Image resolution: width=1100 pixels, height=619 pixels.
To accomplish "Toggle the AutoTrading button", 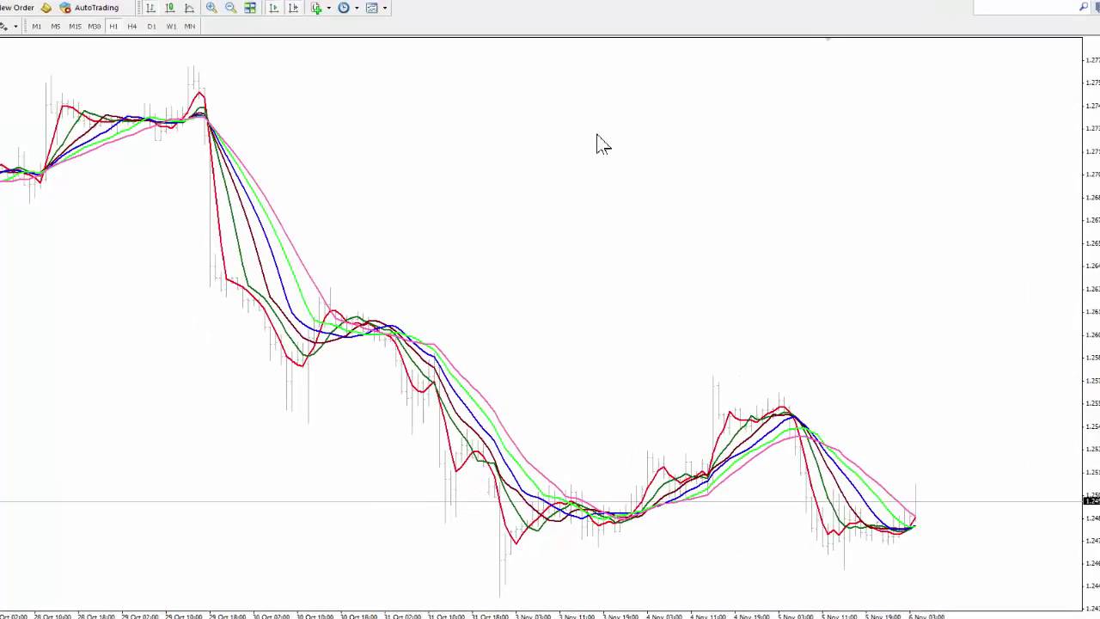I will [x=89, y=8].
